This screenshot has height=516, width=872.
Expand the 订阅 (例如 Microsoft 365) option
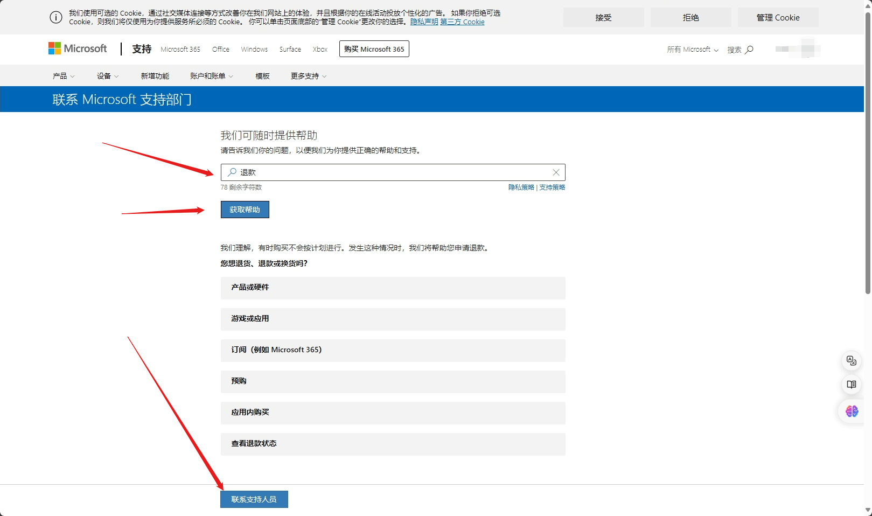click(393, 350)
